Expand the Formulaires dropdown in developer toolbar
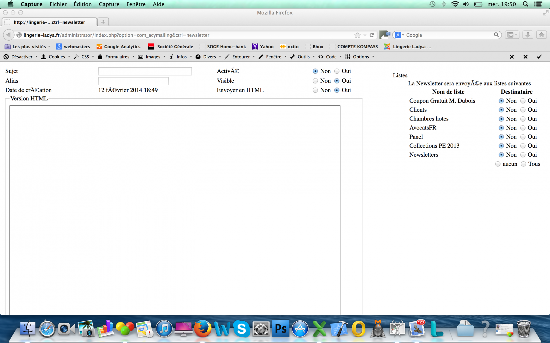550x343 pixels. [117, 57]
